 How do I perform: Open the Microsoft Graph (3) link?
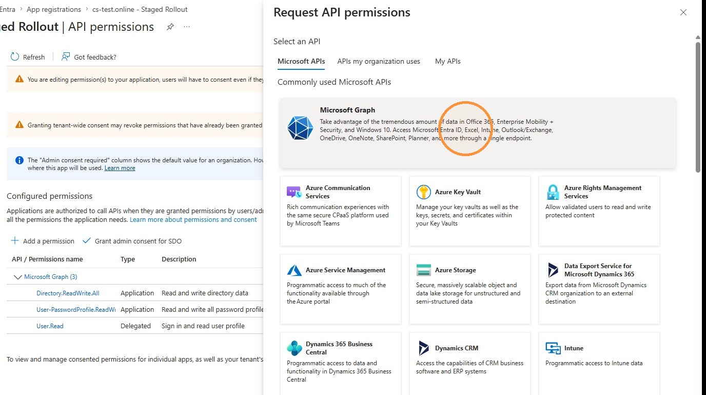pos(51,277)
